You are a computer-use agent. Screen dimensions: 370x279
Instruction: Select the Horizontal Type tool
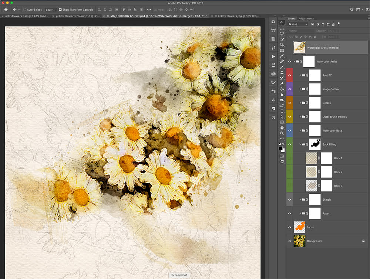[x=282, y=111]
